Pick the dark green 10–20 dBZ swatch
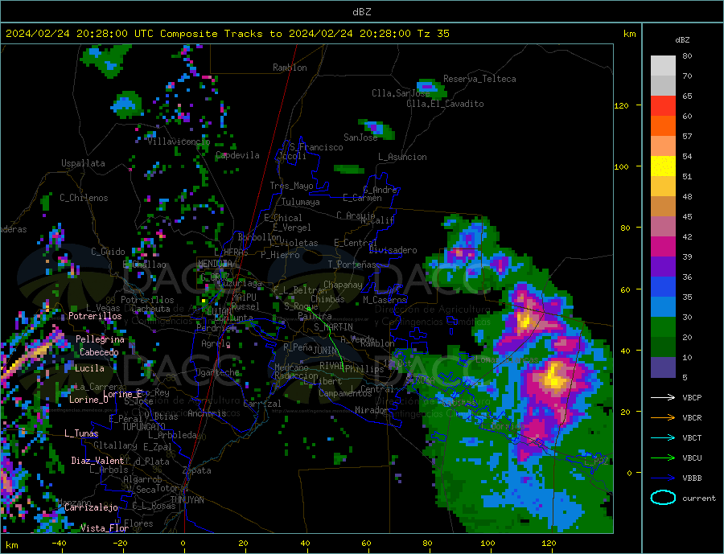This screenshot has width=724, height=554. [x=663, y=347]
